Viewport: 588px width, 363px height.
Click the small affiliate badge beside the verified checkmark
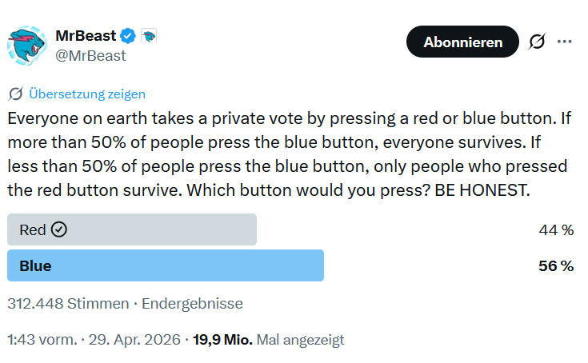tap(149, 36)
